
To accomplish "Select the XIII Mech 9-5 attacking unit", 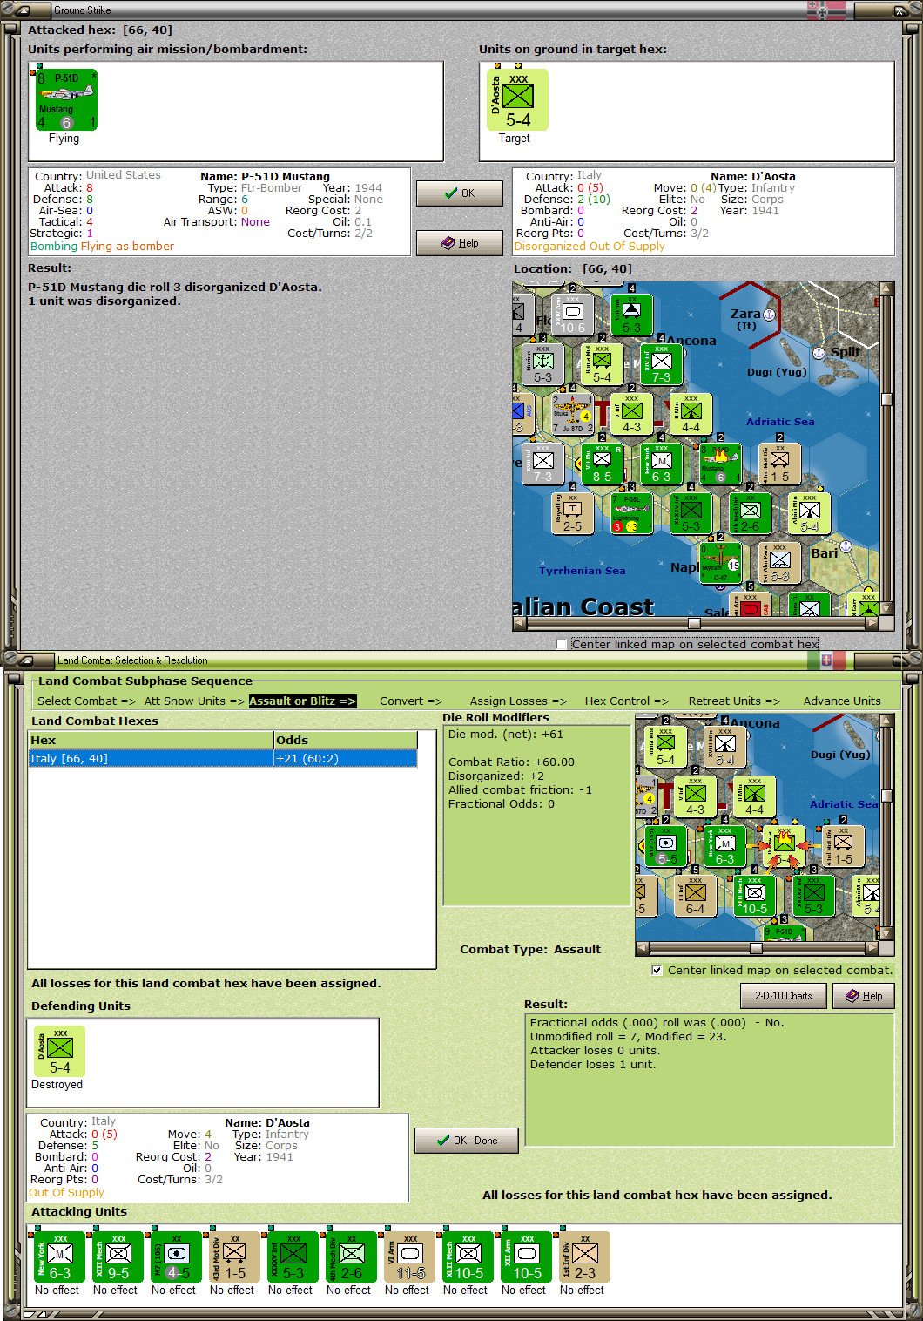I will (x=118, y=1257).
